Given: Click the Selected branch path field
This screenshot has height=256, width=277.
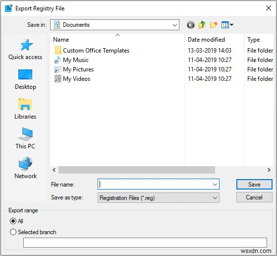Looking at the screenshot, I should coord(145,243).
